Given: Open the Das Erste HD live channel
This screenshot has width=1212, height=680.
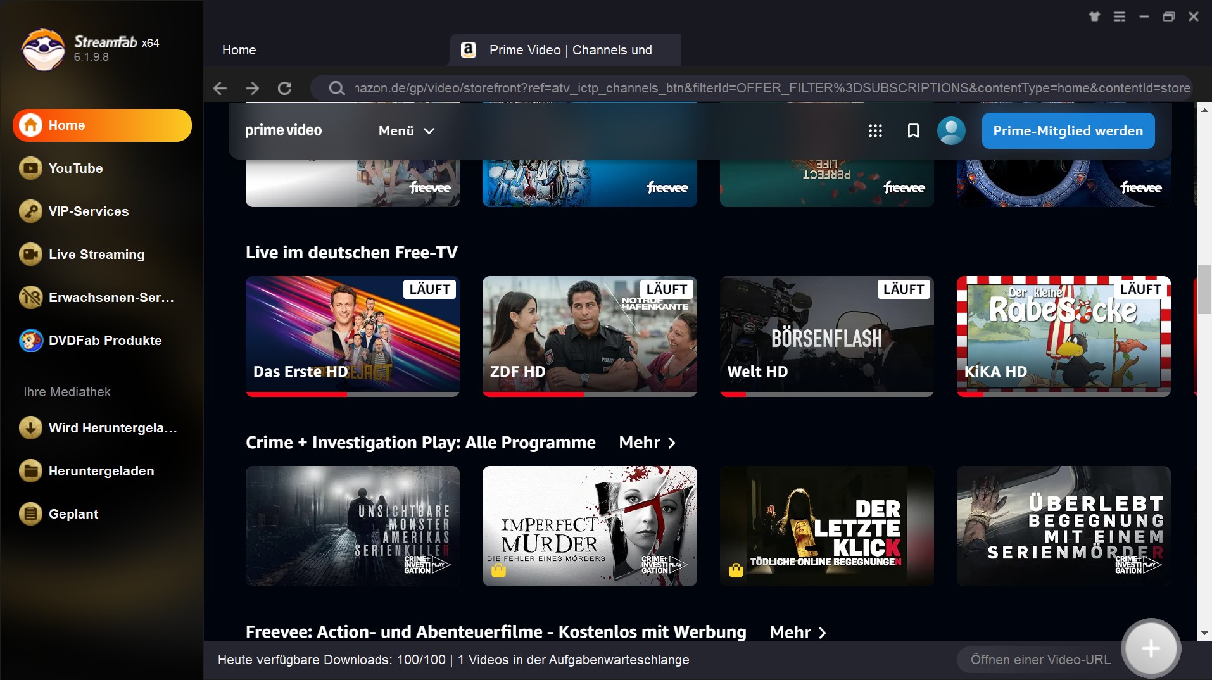Looking at the screenshot, I should [x=353, y=336].
